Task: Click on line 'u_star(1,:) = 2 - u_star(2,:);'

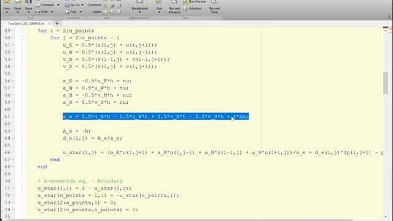Action: click(x=85, y=188)
